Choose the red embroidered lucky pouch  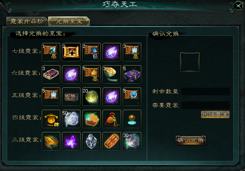pos(112,119)
